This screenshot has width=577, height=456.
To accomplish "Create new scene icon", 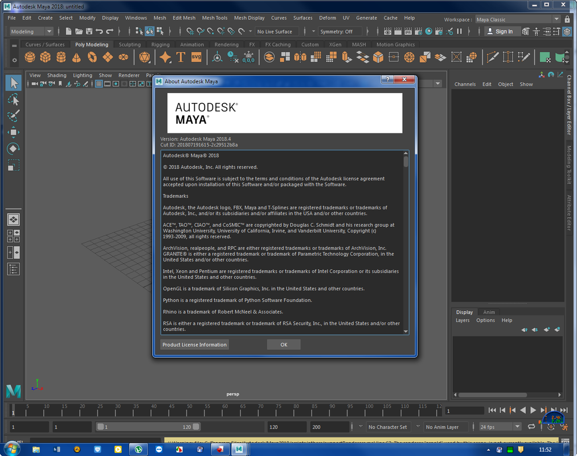I will pyautogui.click(x=68, y=31).
